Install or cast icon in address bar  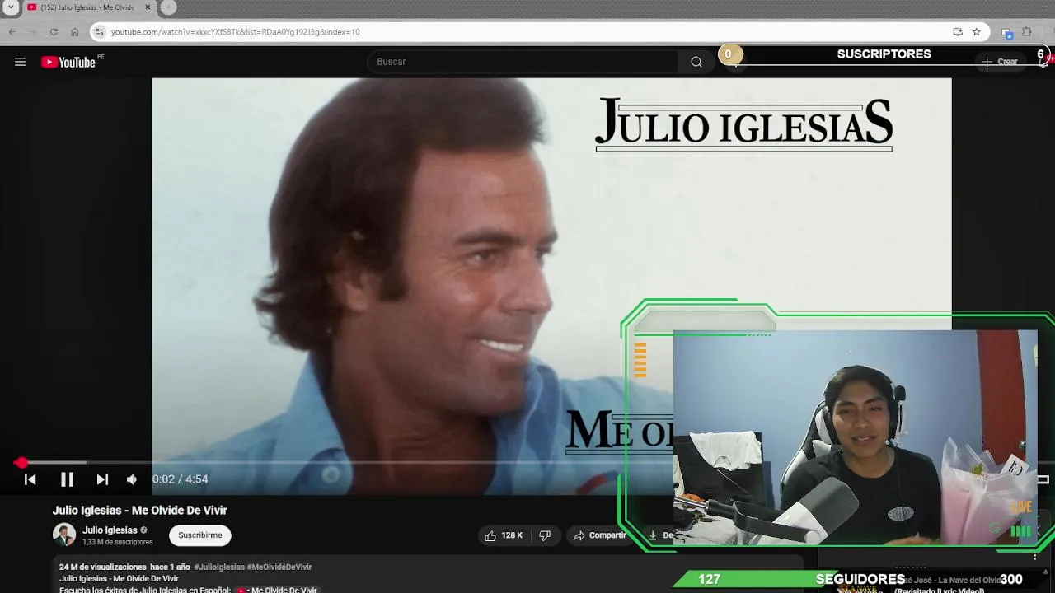958,32
